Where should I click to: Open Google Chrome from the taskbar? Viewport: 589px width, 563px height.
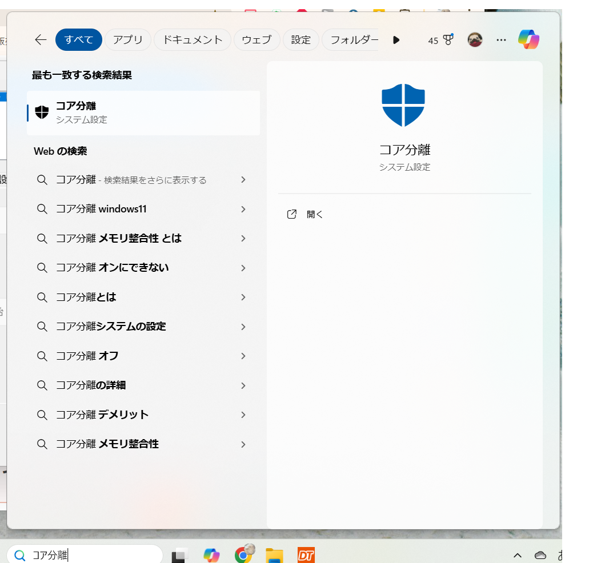244,554
